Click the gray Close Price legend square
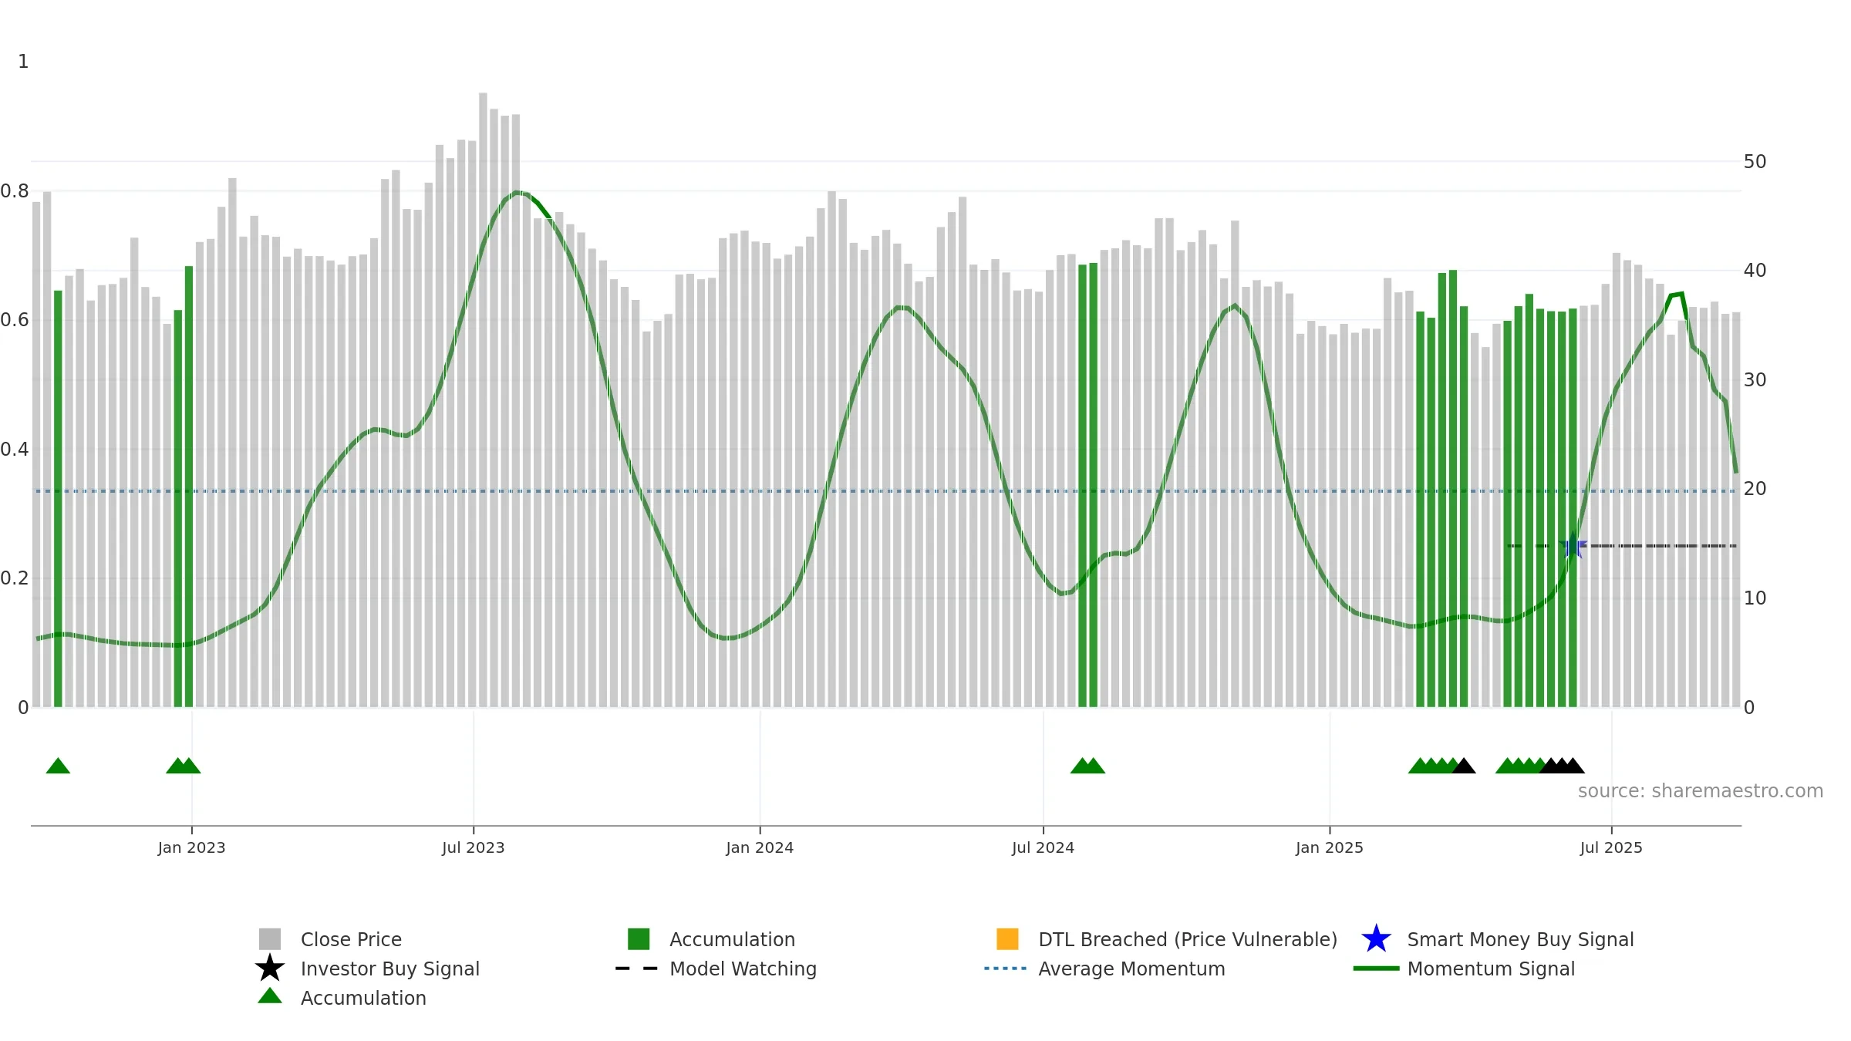The image size is (1851, 1041). click(270, 939)
